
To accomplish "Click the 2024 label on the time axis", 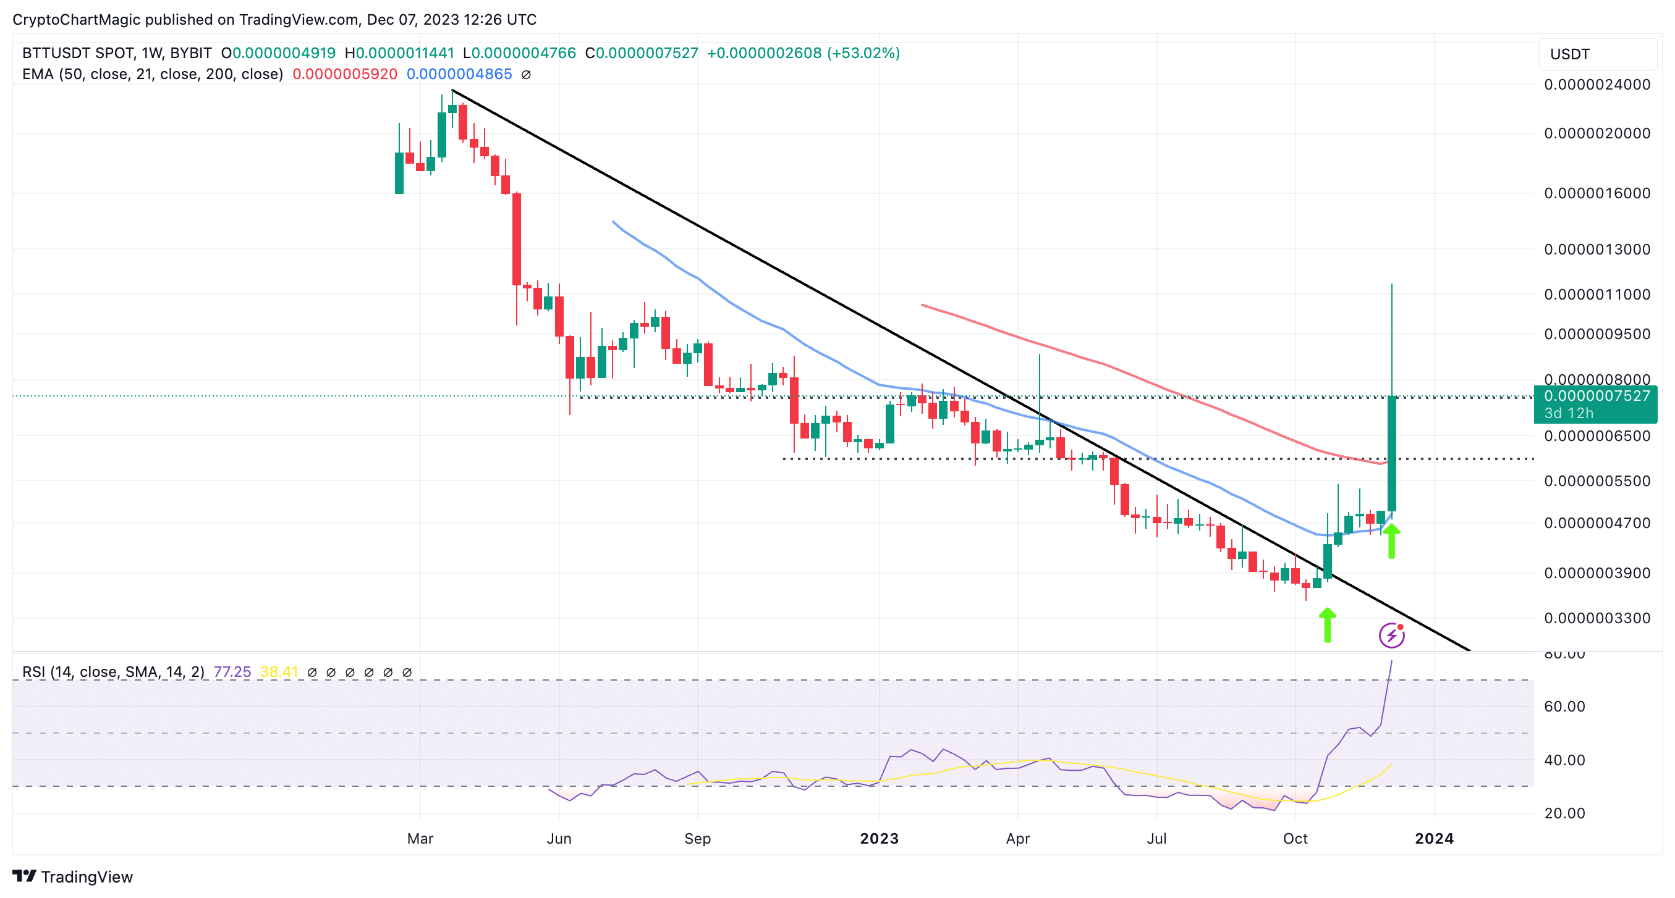I will 1435,838.
